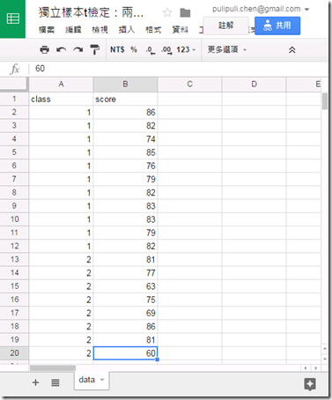Open the move-to-folder icon
The image size is (332, 400).
185,12
